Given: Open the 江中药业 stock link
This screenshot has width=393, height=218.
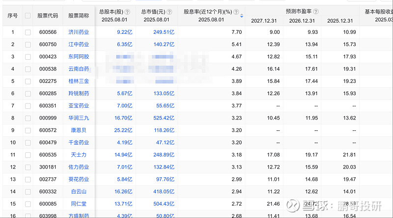Looking at the screenshot, I should coord(79,44).
